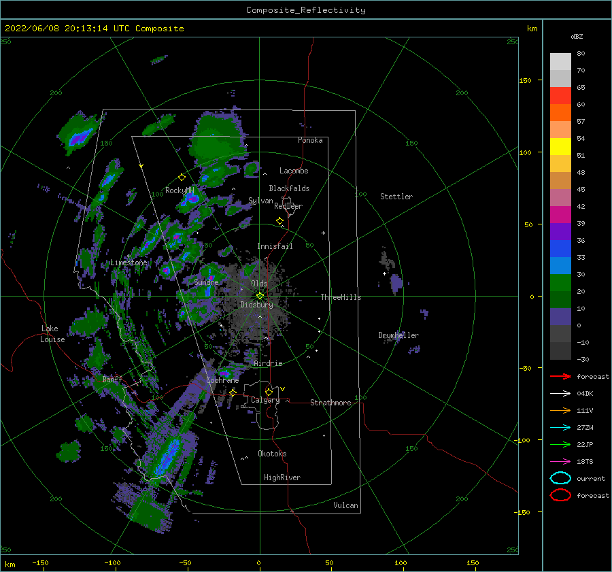Click the Sylvan label

click(x=260, y=201)
